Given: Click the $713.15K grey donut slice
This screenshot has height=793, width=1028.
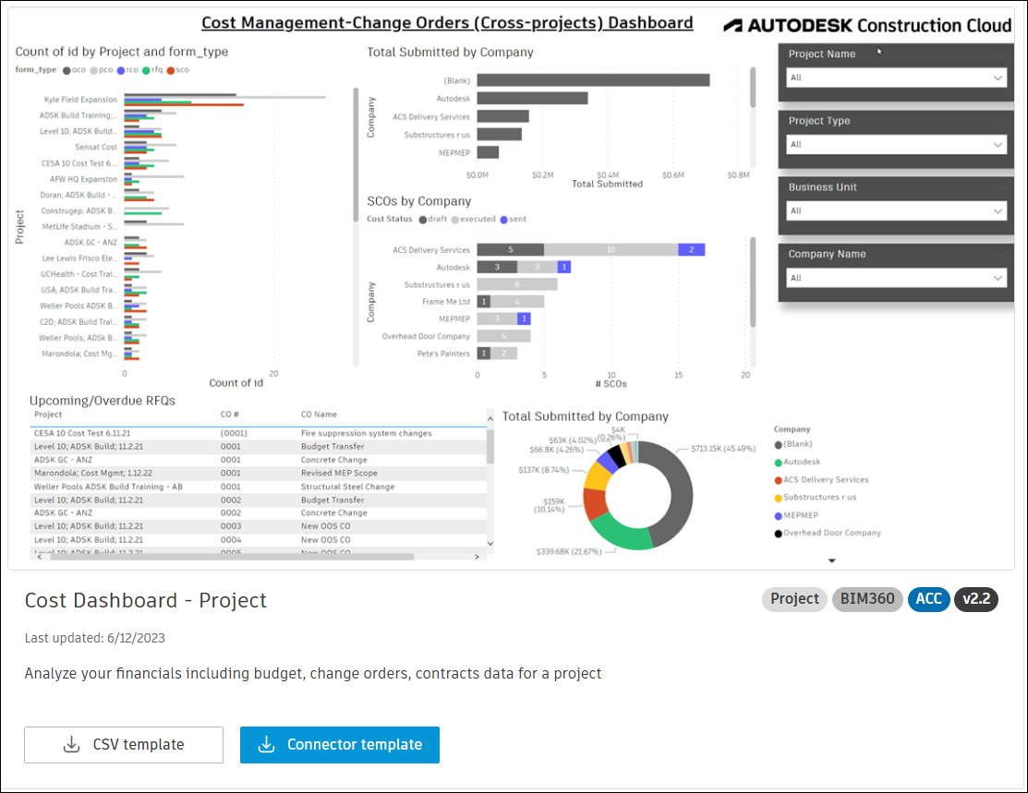Looking at the screenshot, I should (x=682, y=493).
